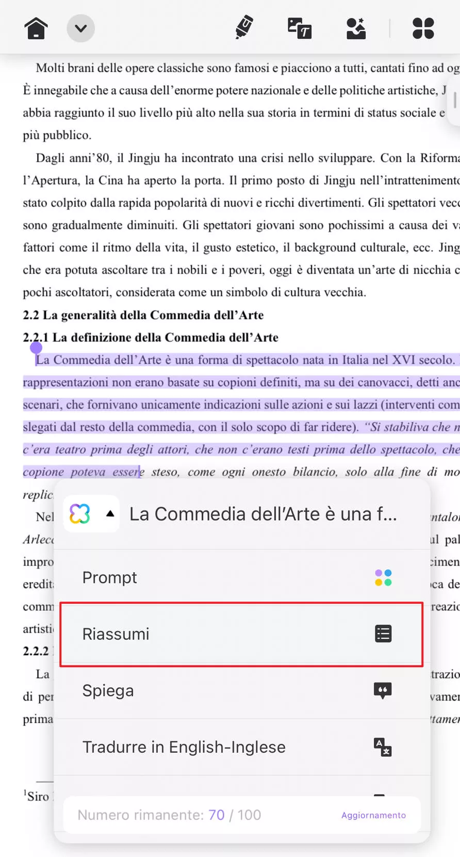Tap the line starting 'Molti brani delle opere classiche'
The width and height of the screenshot is (460, 857).
(248, 68)
